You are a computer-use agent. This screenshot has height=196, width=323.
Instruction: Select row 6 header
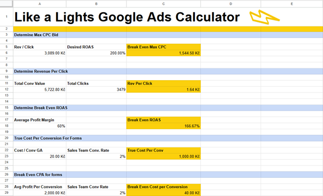[x=6, y=53]
